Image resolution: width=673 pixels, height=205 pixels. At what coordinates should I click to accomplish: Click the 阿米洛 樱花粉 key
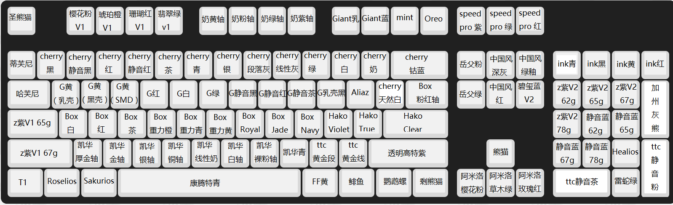coord(470,182)
